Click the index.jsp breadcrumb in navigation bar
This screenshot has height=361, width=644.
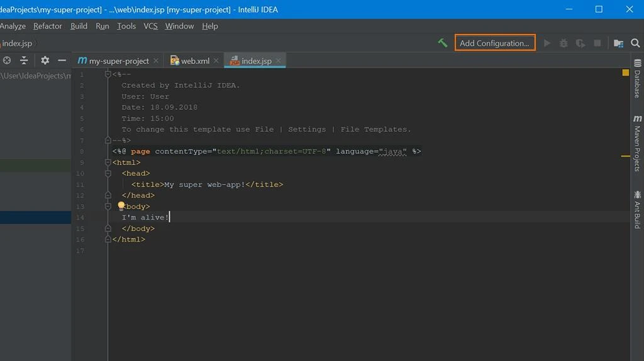pyautogui.click(x=17, y=43)
